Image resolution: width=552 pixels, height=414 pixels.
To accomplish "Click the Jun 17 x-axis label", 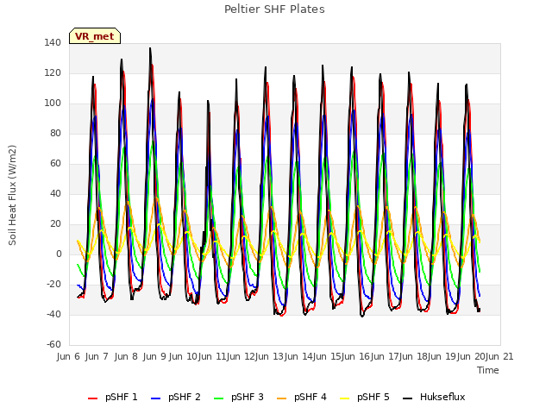I will [x=386, y=357].
